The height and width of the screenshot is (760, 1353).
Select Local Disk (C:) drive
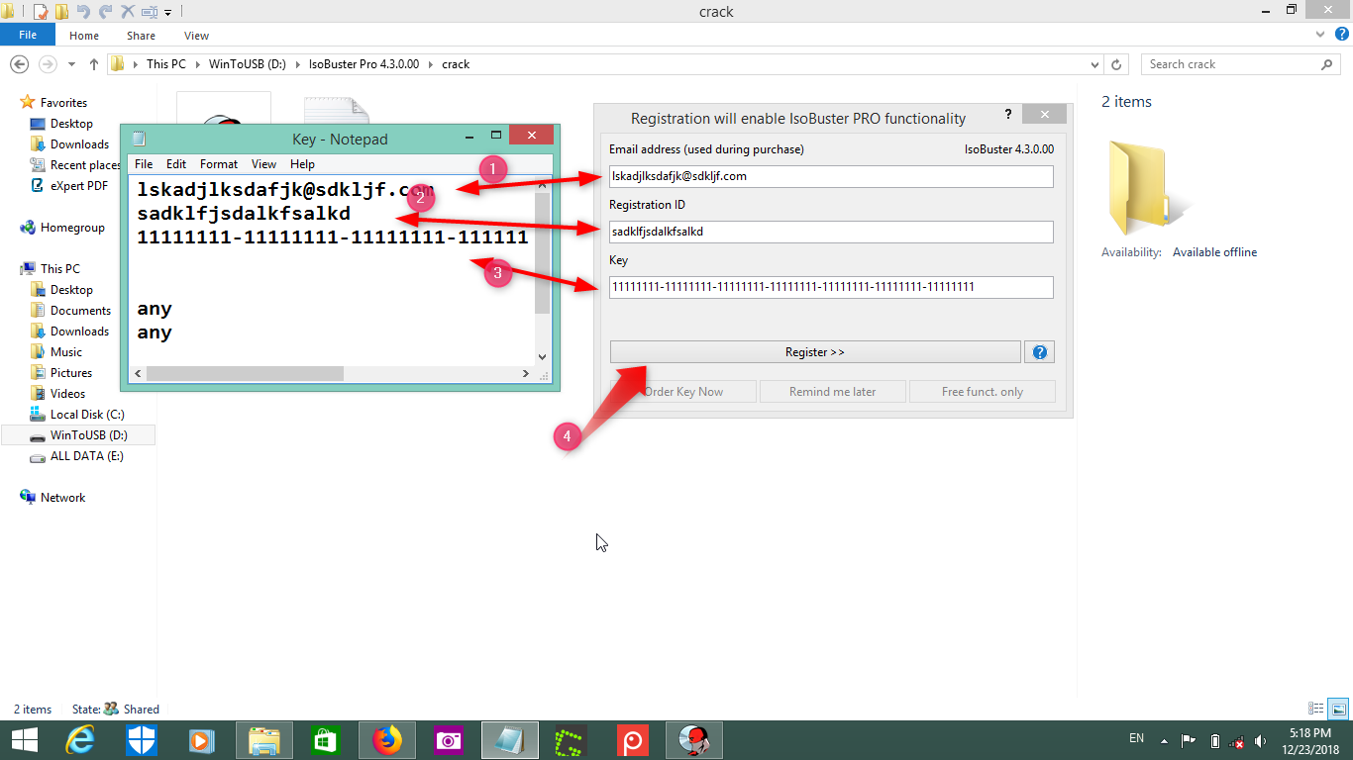(x=87, y=415)
